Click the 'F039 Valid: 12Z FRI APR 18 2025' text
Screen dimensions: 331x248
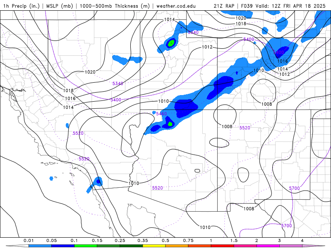[x=283, y=6]
